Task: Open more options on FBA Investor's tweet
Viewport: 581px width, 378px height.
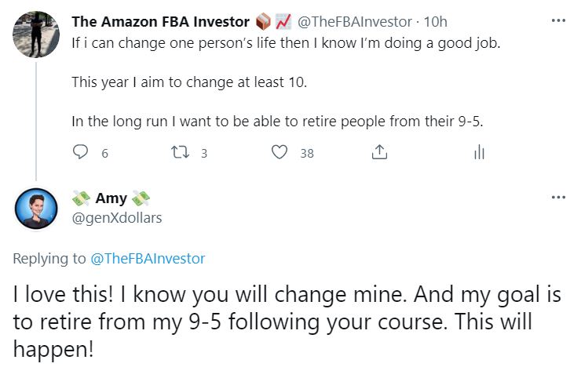Action: (x=558, y=20)
